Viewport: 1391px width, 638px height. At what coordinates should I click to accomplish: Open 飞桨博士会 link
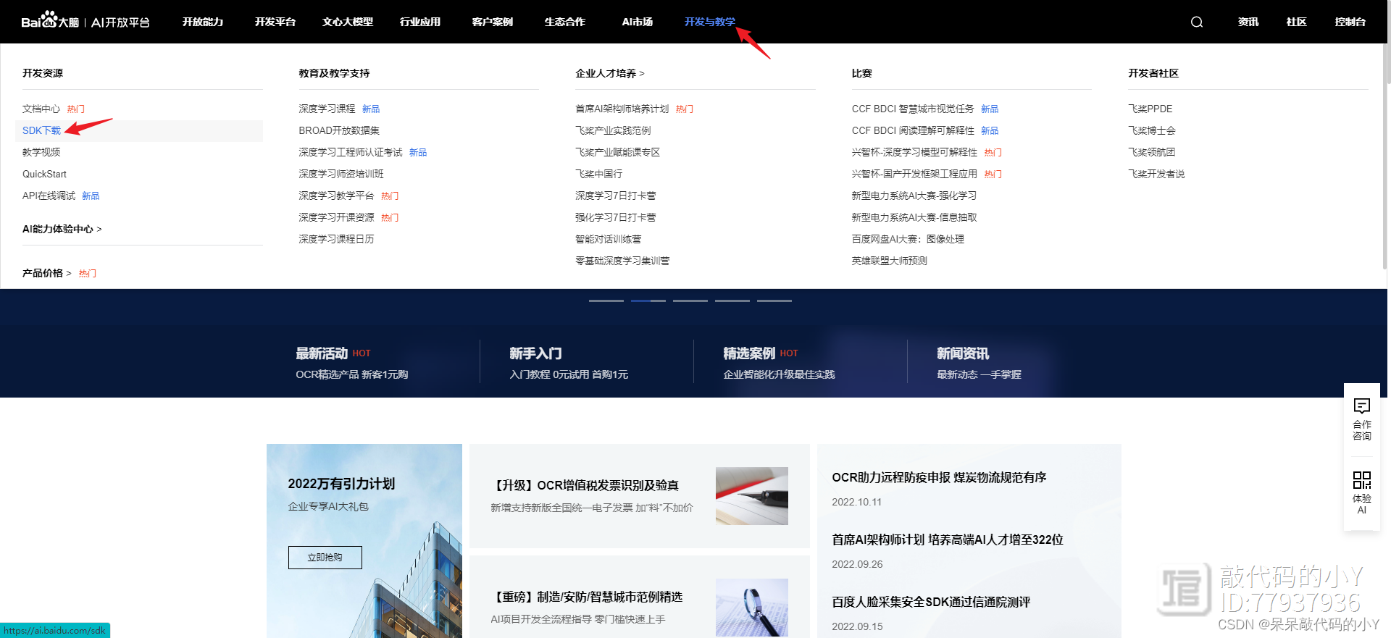click(1152, 130)
